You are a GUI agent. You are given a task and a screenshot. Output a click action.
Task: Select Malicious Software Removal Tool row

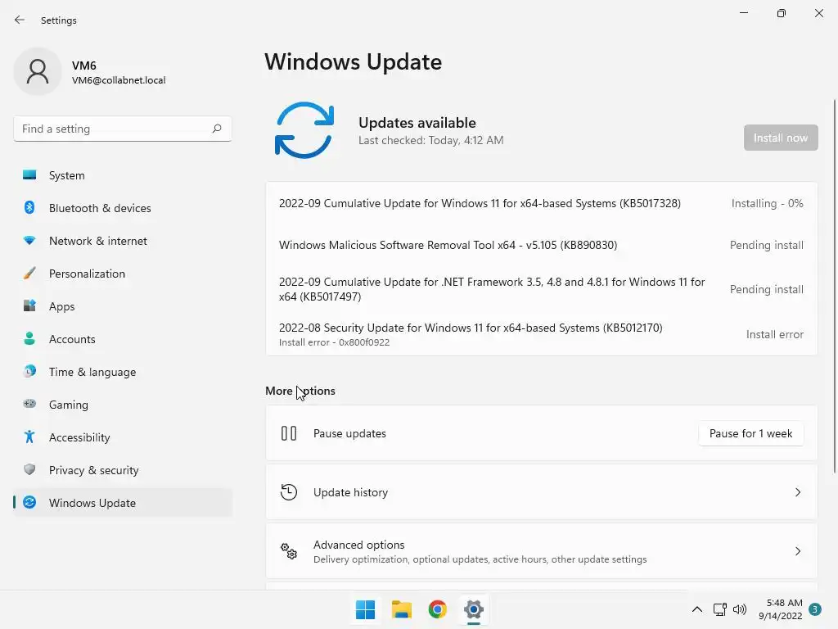(541, 245)
